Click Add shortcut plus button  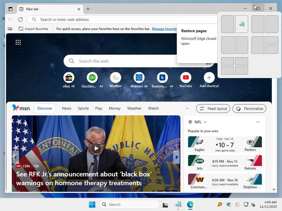(x=209, y=77)
